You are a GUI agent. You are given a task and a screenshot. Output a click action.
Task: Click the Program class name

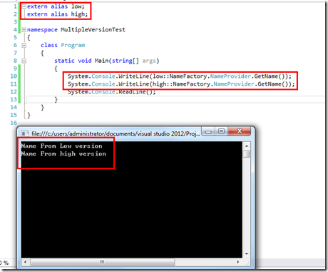point(73,45)
